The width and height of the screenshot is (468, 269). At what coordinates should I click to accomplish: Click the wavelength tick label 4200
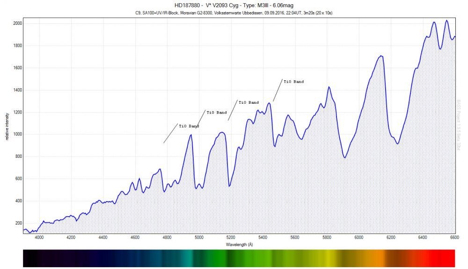coord(71,237)
